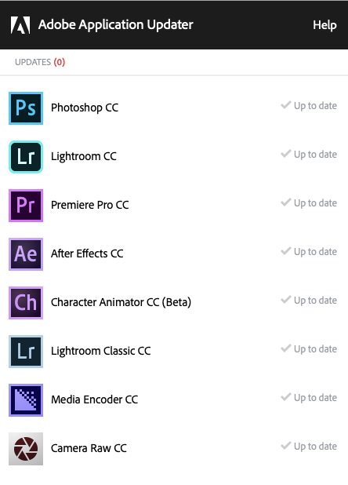
Task: Click the Camera Raw CC aperture icon
Action: click(26, 448)
